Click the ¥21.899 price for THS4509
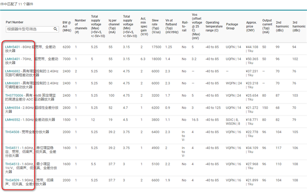 (x=252, y=180)
